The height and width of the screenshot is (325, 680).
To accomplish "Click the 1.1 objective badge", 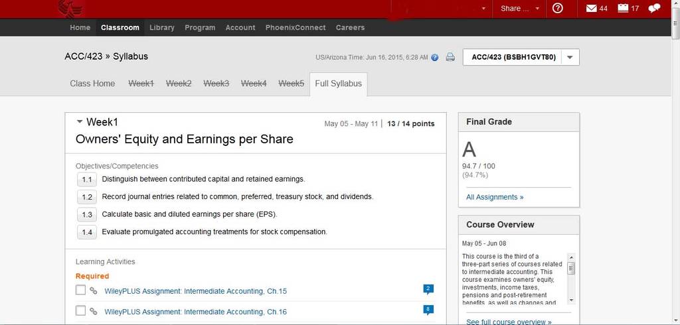I will pos(87,179).
